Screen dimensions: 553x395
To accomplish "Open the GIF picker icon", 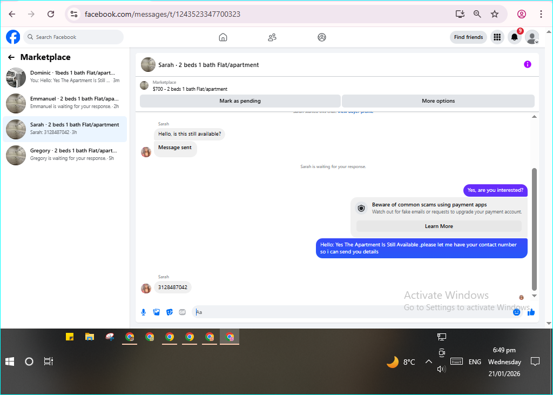I will point(183,312).
